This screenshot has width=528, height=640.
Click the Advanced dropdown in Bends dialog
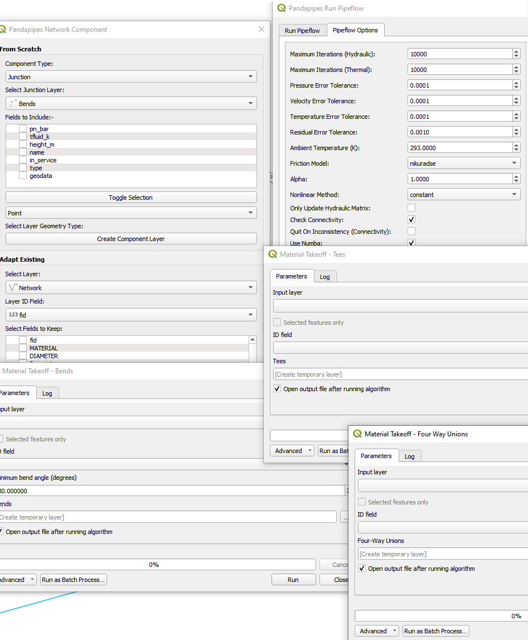tap(18, 580)
